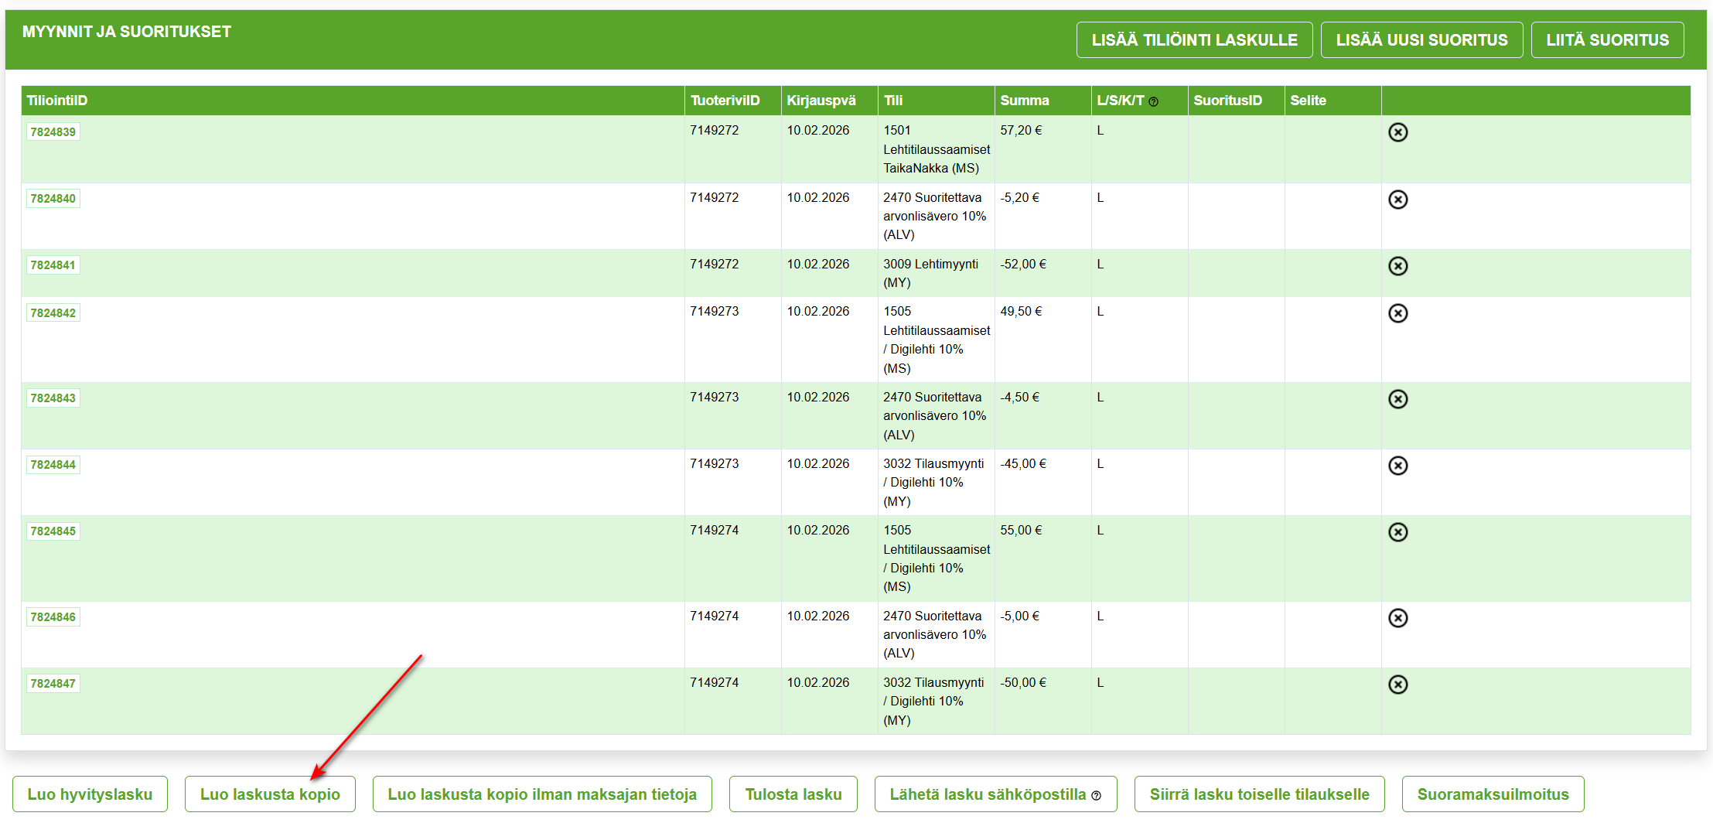Print invoice with Tulosta lasku
The height and width of the screenshot is (823, 1713).
coord(793,794)
